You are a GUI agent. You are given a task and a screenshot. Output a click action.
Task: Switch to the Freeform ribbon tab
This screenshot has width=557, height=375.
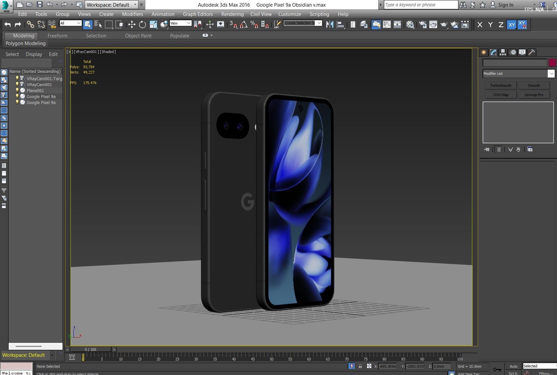point(57,36)
